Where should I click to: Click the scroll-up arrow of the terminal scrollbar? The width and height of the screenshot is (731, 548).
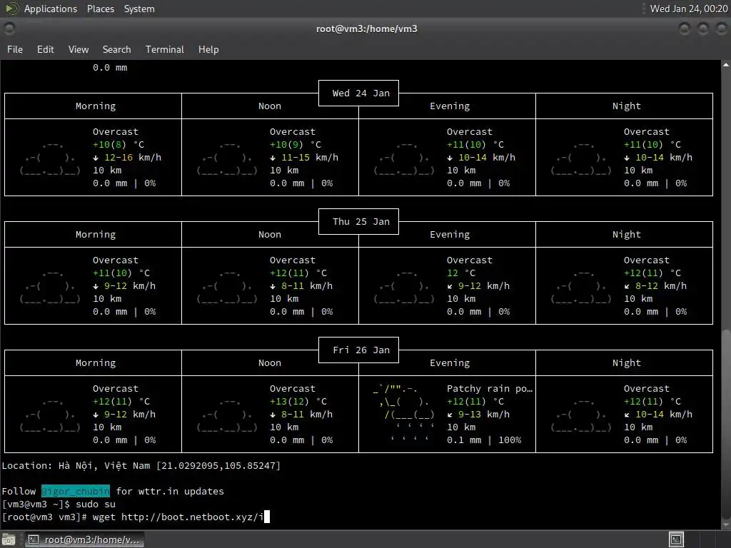tap(726, 65)
